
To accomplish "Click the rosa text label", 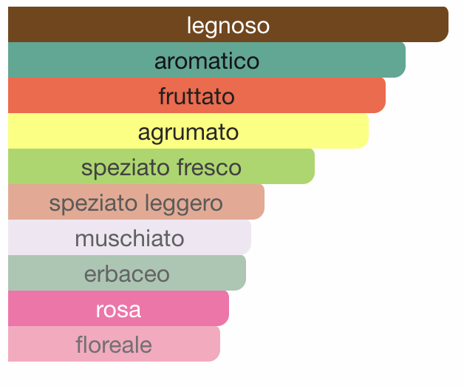I will (x=118, y=311).
